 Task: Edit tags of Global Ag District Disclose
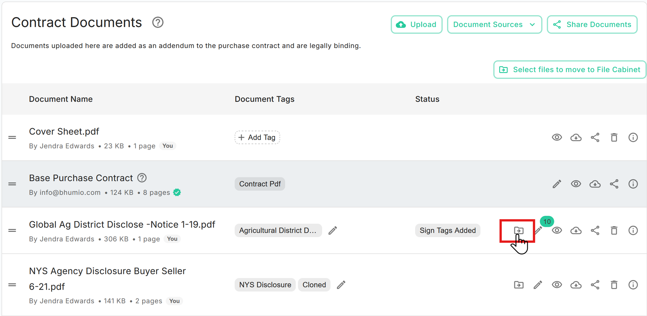pyautogui.click(x=333, y=230)
